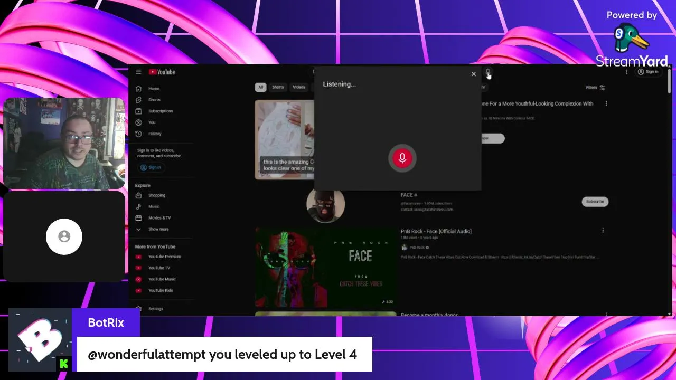Open options for PnB Rock Face video

603,231
